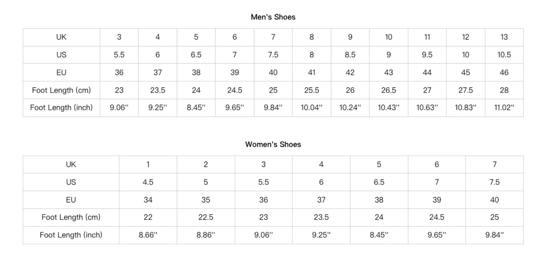The width and height of the screenshot is (546, 268).
Task: Click the 10.83'' foot length cell
Action: click(466, 108)
